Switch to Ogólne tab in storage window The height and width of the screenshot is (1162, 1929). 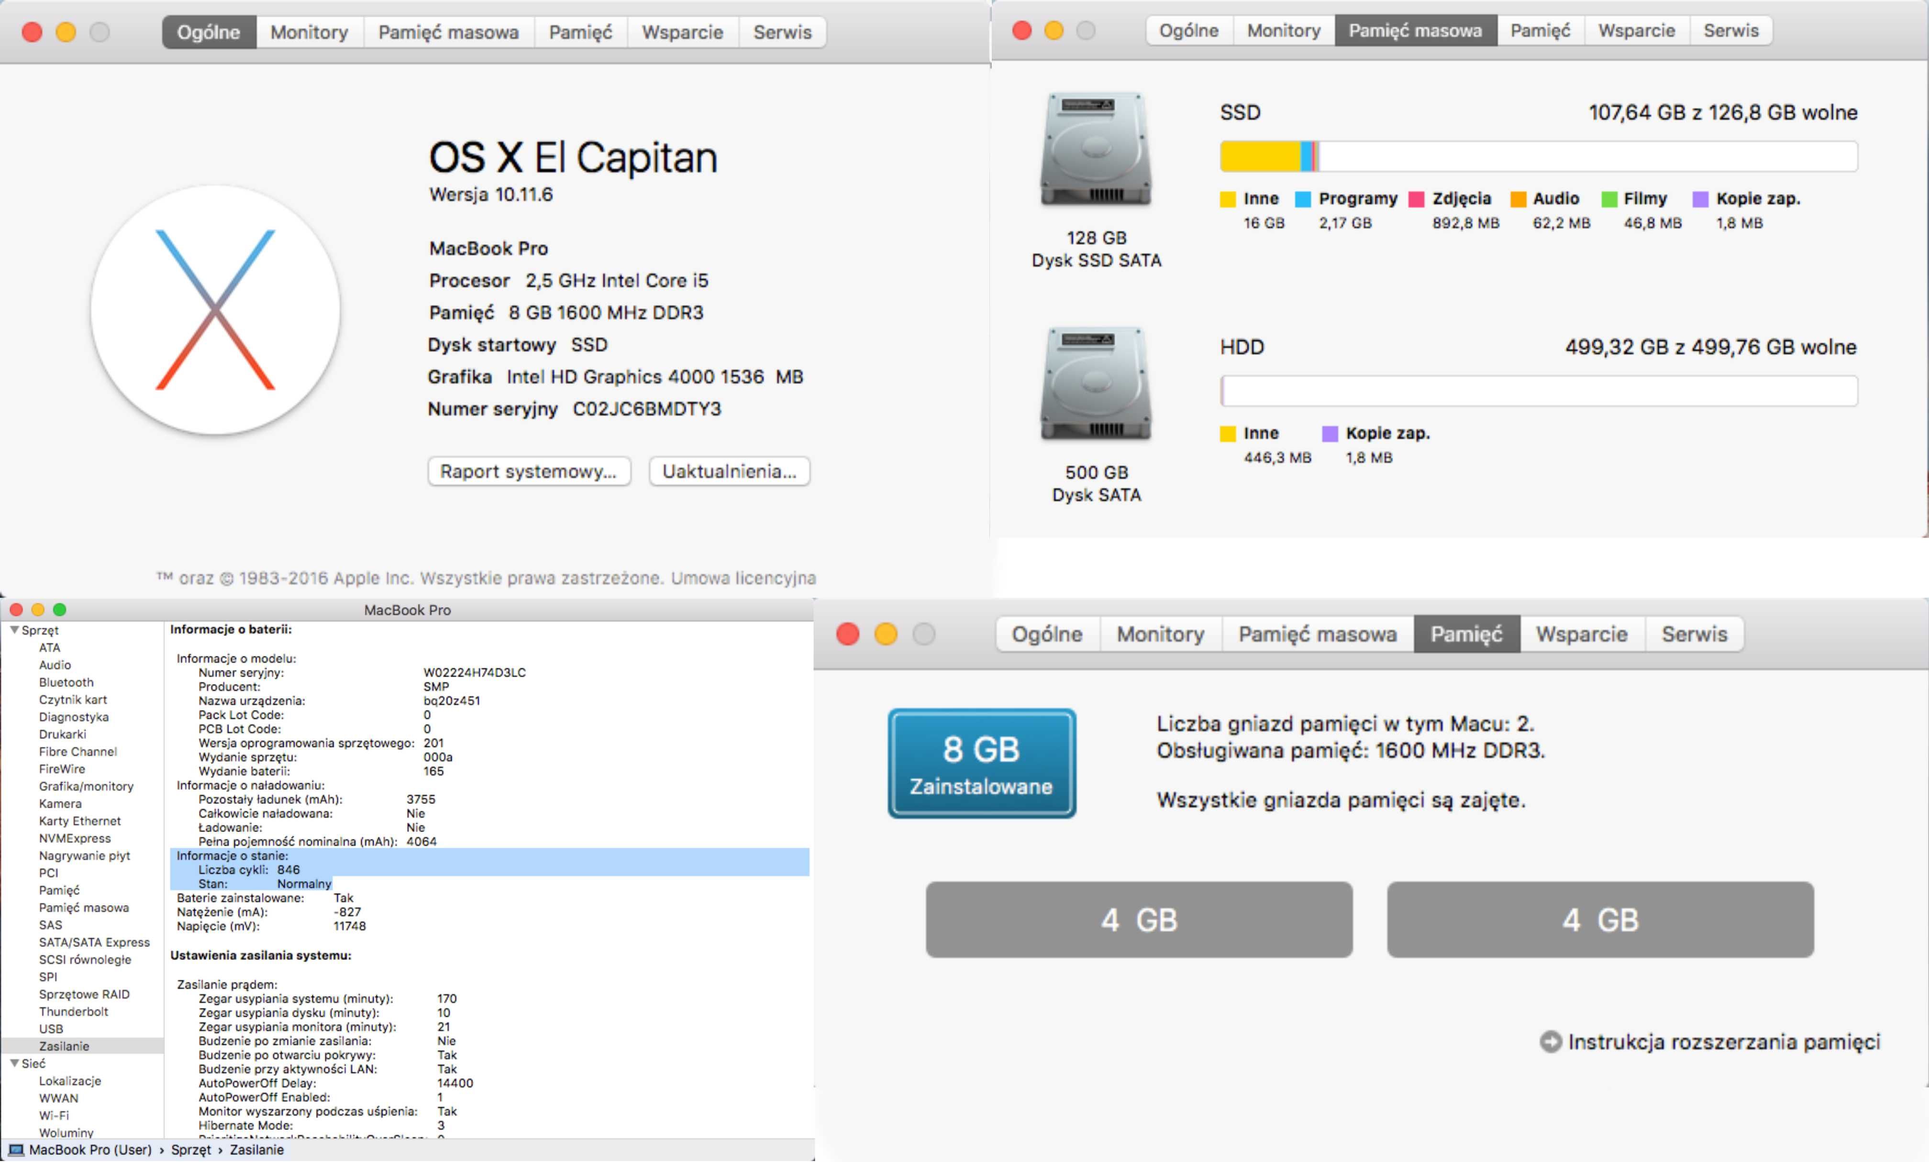[1189, 31]
